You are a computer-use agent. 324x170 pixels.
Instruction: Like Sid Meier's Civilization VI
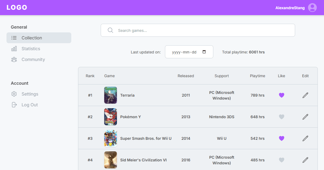point(282,160)
